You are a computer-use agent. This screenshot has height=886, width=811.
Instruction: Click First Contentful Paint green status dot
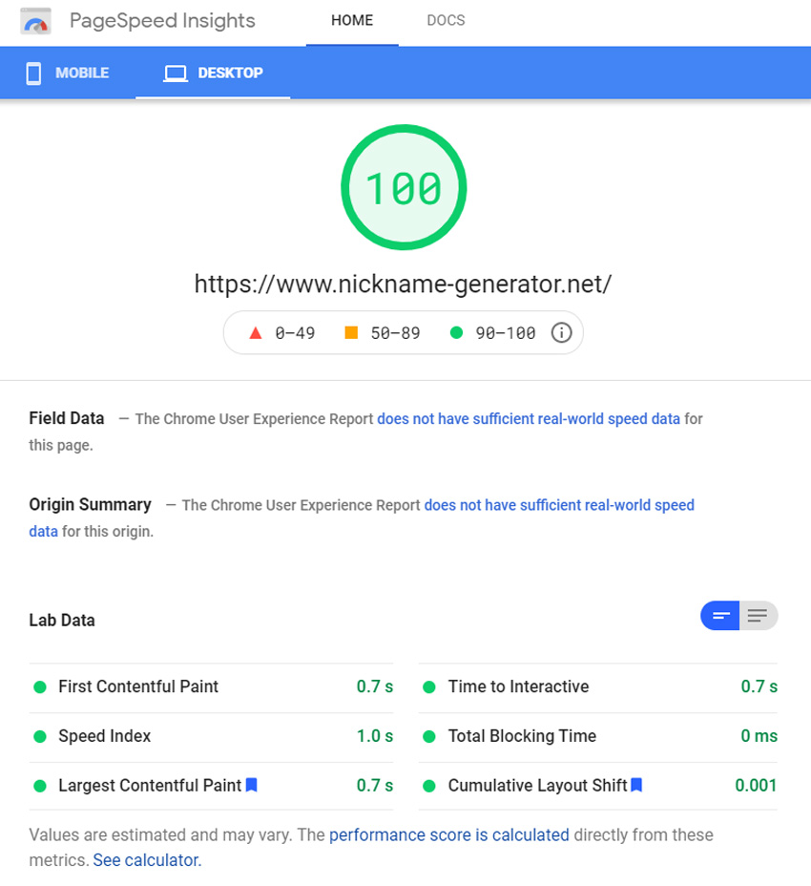40,687
